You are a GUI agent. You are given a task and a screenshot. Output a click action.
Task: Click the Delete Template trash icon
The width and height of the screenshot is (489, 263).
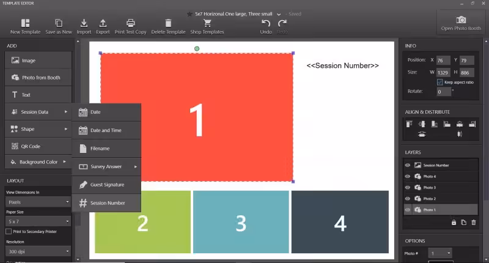tap(168, 23)
